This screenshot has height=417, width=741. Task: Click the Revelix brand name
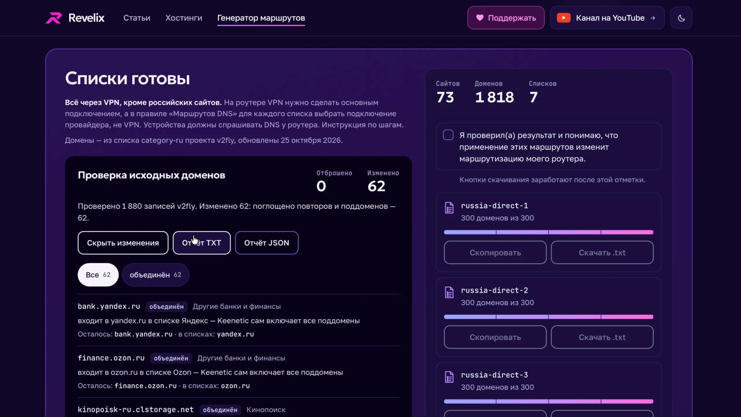click(x=86, y=18)
